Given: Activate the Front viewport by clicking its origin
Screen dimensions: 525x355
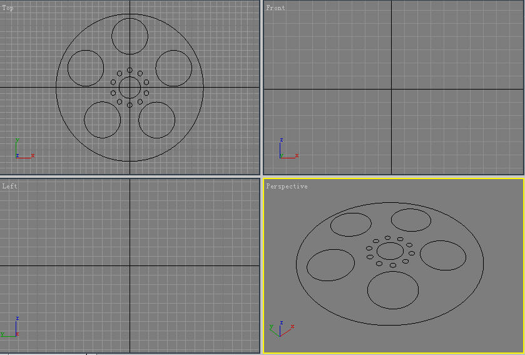Looking at the screenshot, I should point(392,90).
